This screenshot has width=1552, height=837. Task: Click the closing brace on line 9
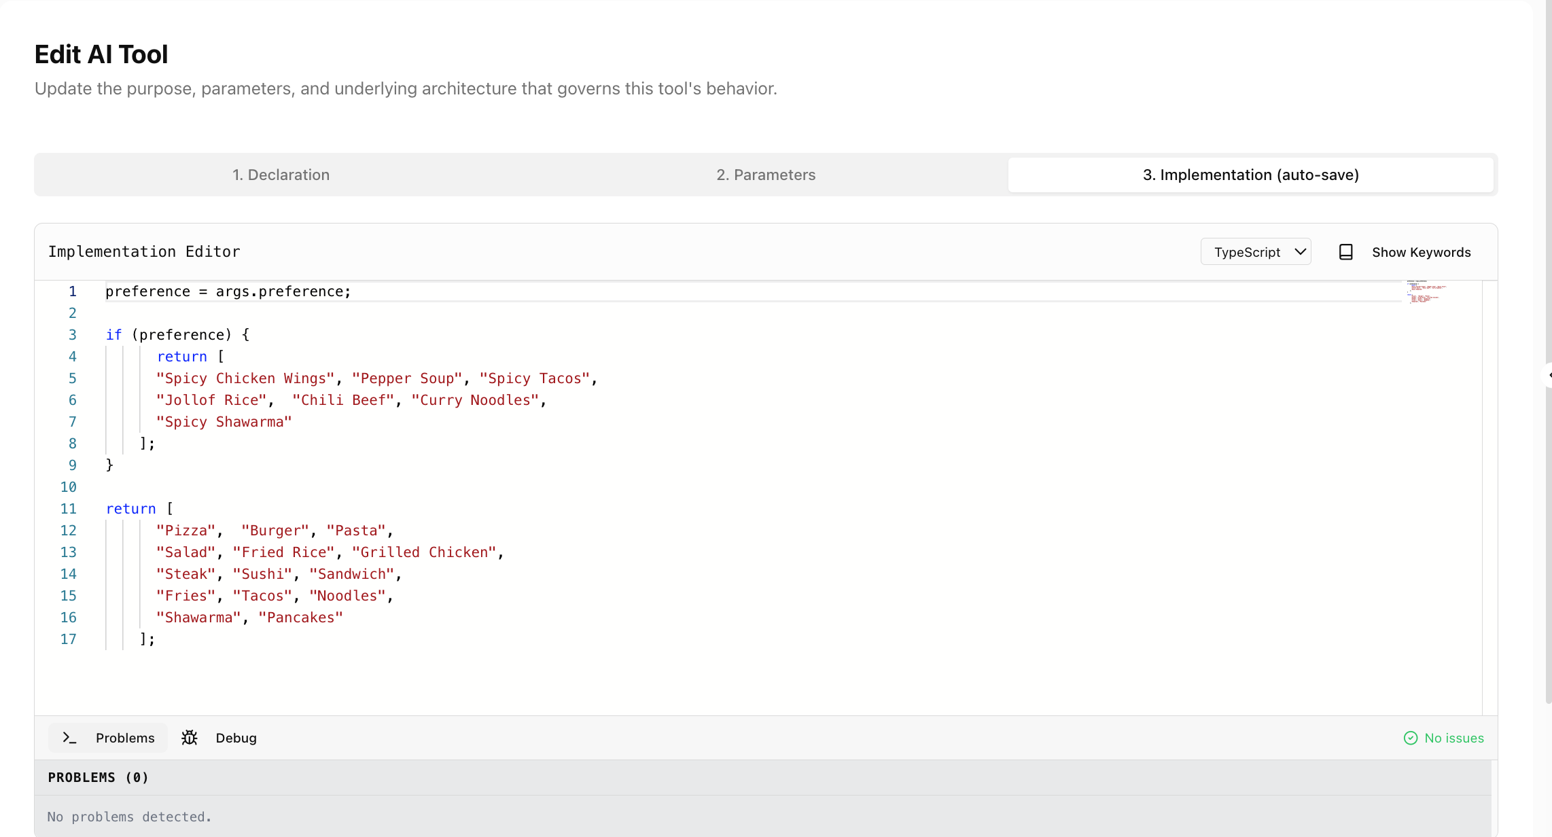(x=109, y=465)
